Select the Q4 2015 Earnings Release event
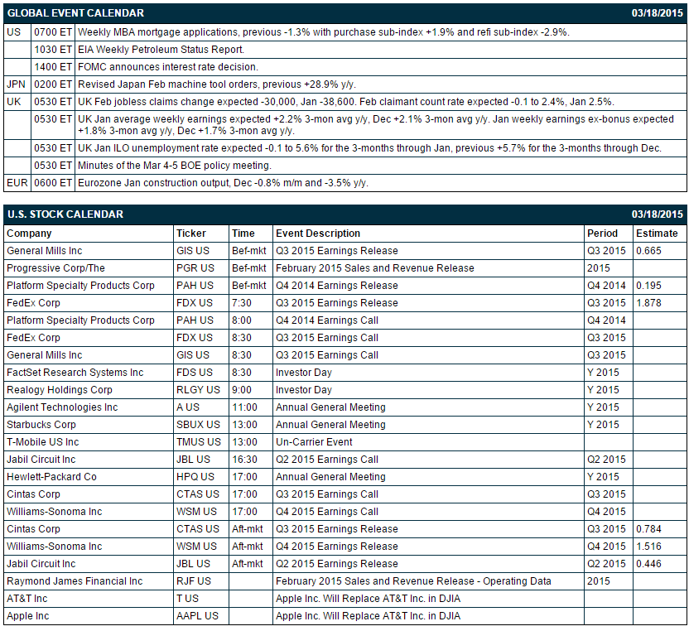The image size is (689, 631). 336,547
